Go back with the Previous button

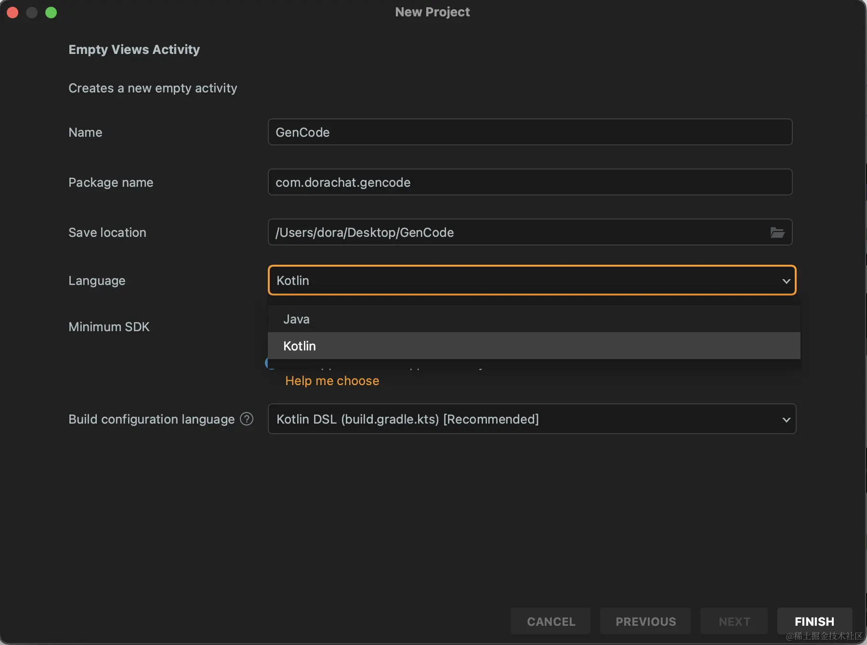click(645, 621)
